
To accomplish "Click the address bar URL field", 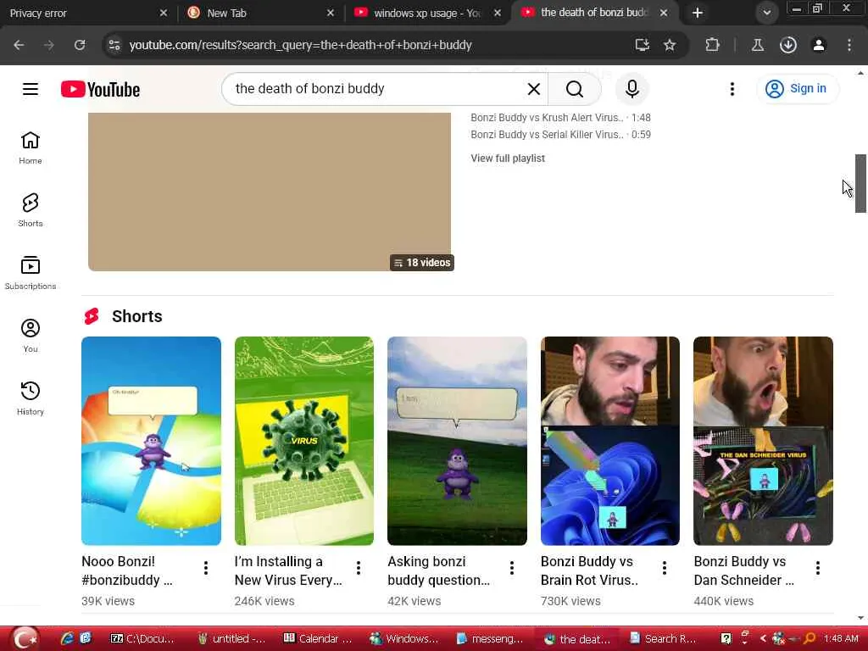I will tap(376, 45).
